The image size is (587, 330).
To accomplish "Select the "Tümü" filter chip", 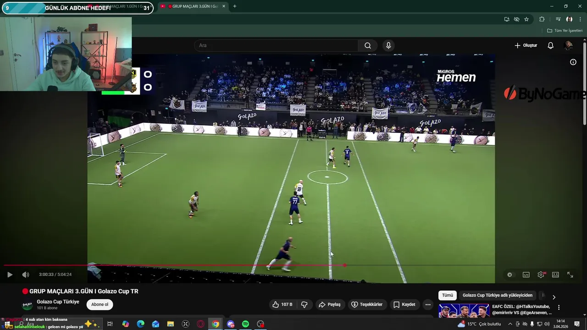I will (x=447, y=295).
